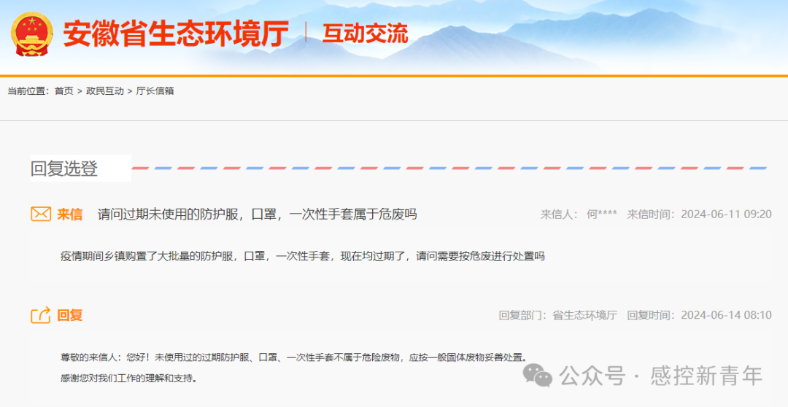This screenshot has height=407, width=788.
Task: Open the 首页 breadcrumb link
Action: [x=64, y=91]
